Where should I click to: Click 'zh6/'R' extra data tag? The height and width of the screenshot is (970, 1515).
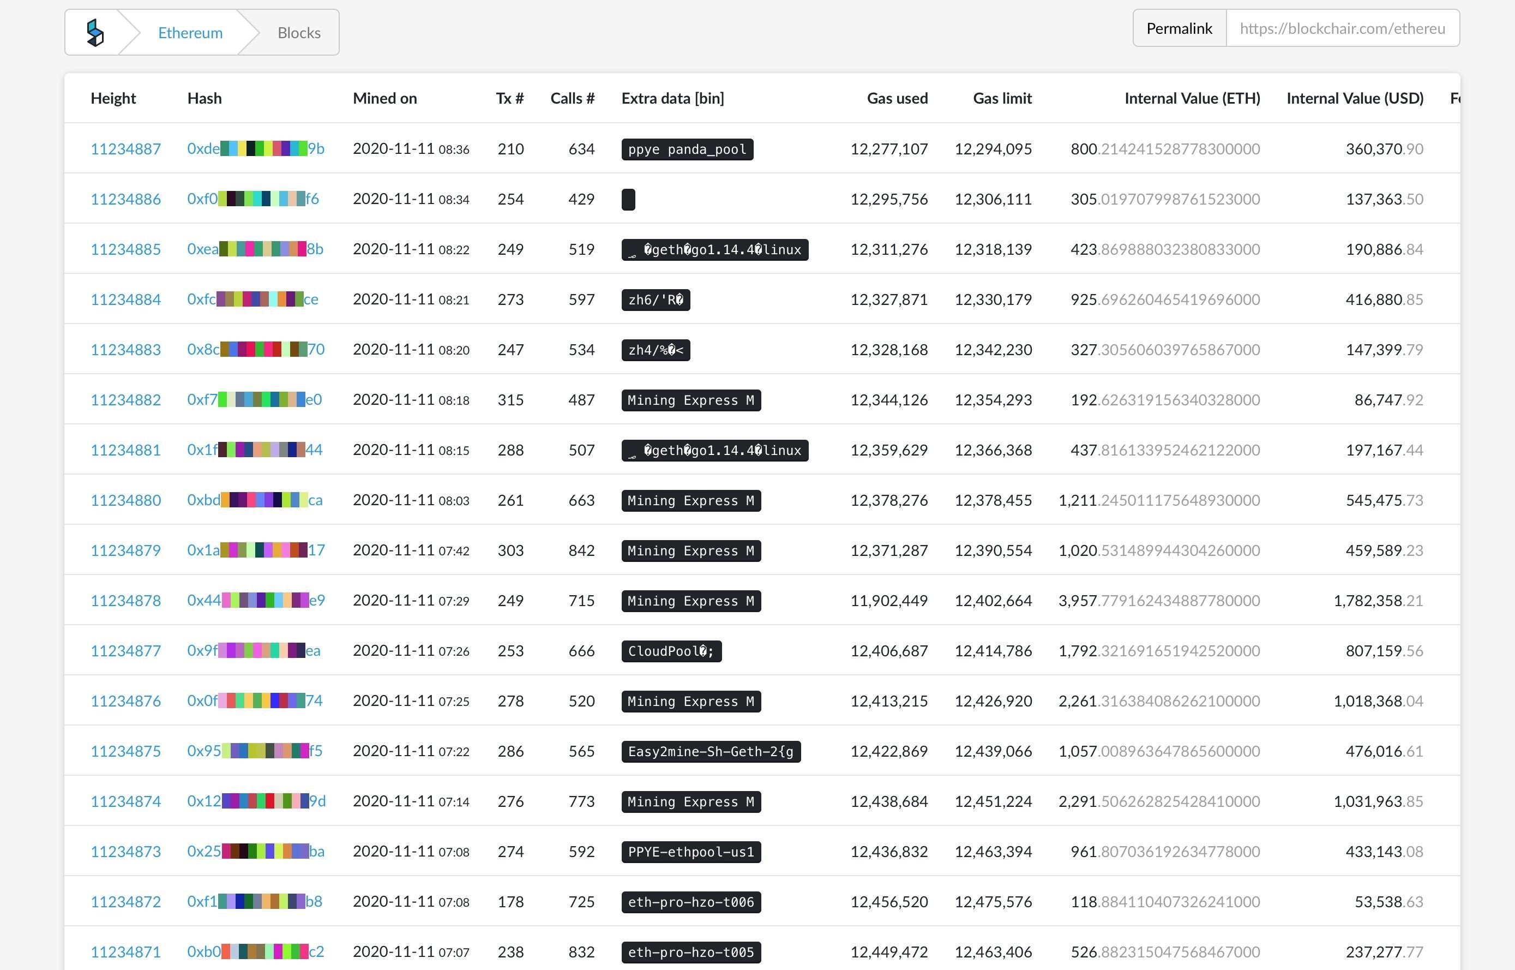coord(656,300)
